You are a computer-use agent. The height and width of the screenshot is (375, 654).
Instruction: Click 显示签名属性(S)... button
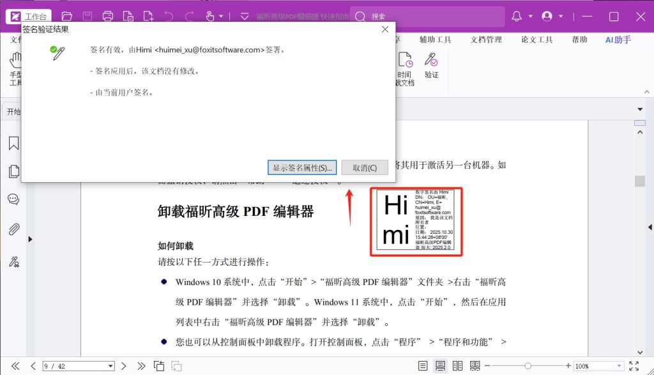[x=302, y=167]
